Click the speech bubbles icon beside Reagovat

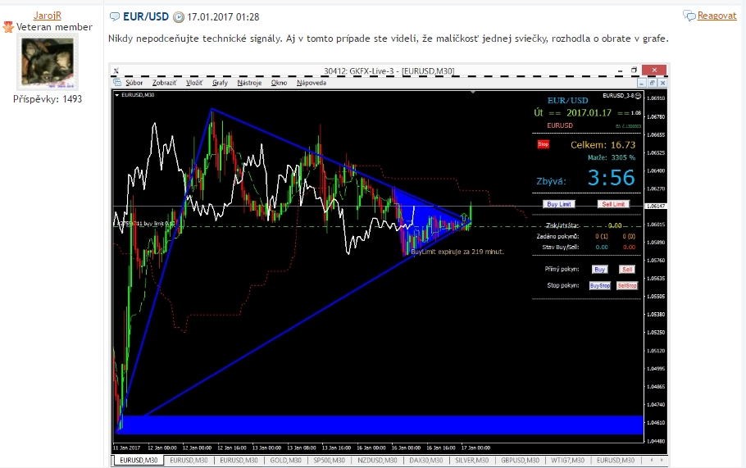[x=689, y=16]
